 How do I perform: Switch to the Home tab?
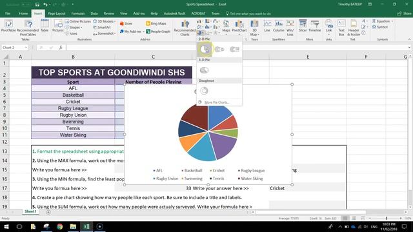tap(23, 14)
